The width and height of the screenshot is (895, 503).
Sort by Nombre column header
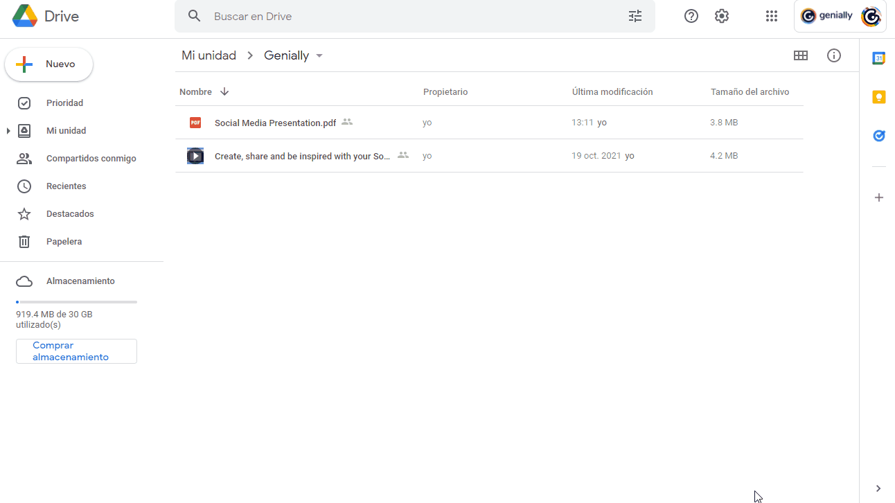click(195, 91)
